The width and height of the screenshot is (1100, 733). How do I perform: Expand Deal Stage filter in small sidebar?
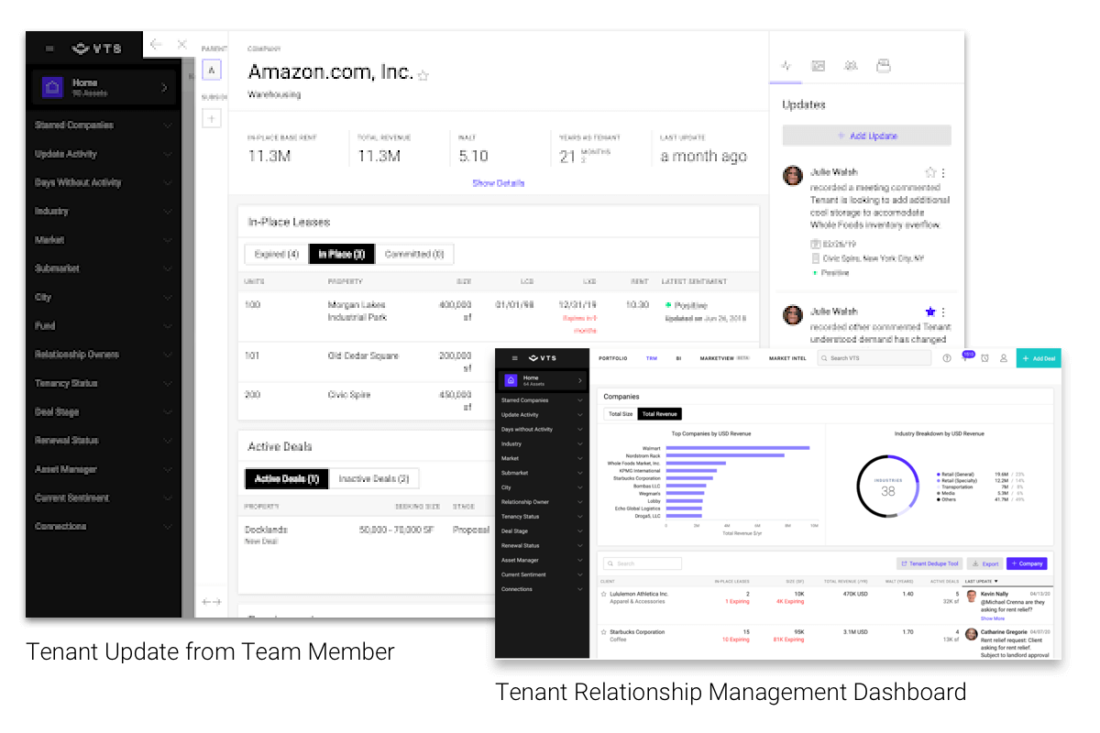click(580, 531)
